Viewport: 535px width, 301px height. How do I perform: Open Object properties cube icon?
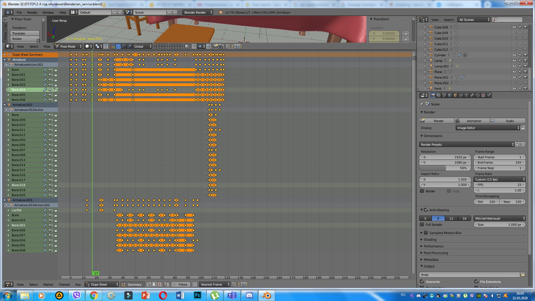455,95
